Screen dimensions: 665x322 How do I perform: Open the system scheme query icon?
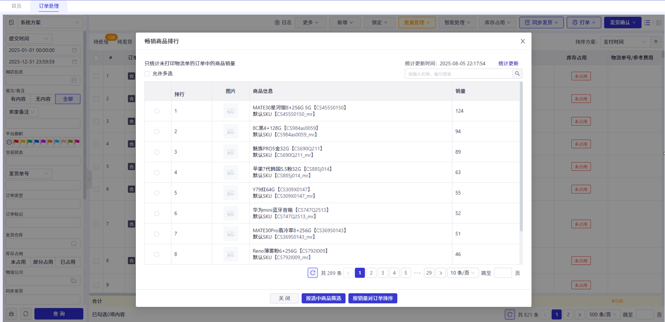coord(12,23)
